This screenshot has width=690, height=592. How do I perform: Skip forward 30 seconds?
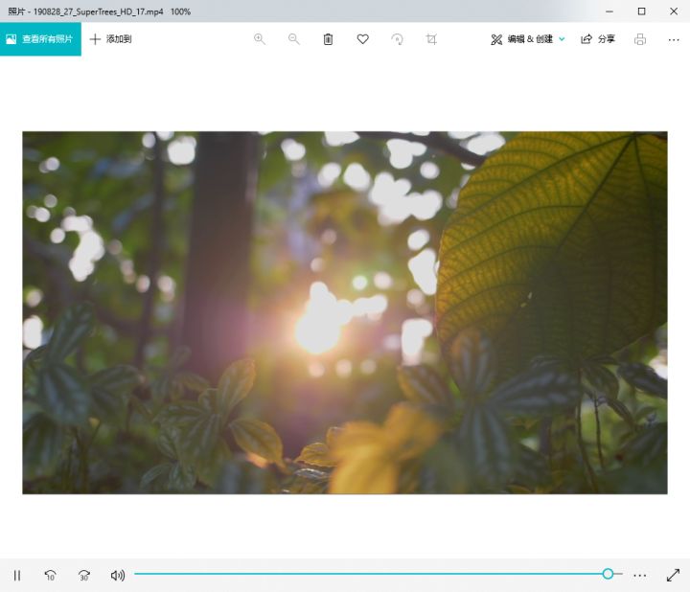point(84,576)
